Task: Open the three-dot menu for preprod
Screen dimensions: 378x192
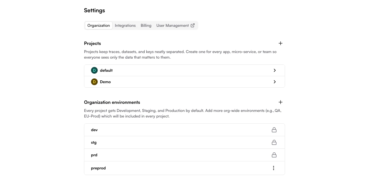Action: 274,168
